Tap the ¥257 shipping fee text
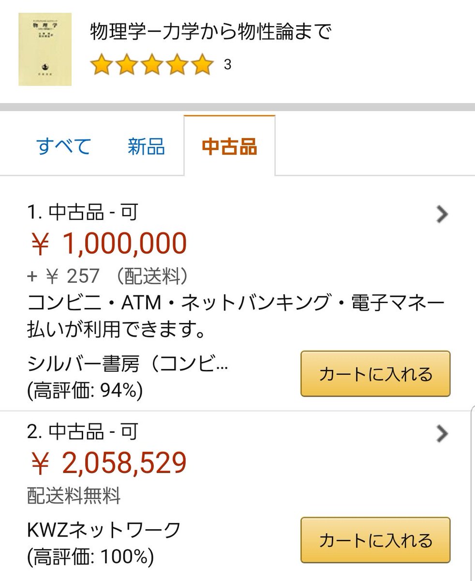Screen dimensions: 475x581 coord(107,276)
